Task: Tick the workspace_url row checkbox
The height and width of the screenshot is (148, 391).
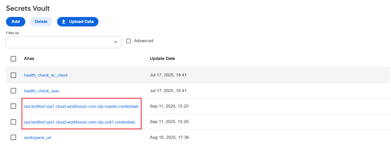Action: 14,137
